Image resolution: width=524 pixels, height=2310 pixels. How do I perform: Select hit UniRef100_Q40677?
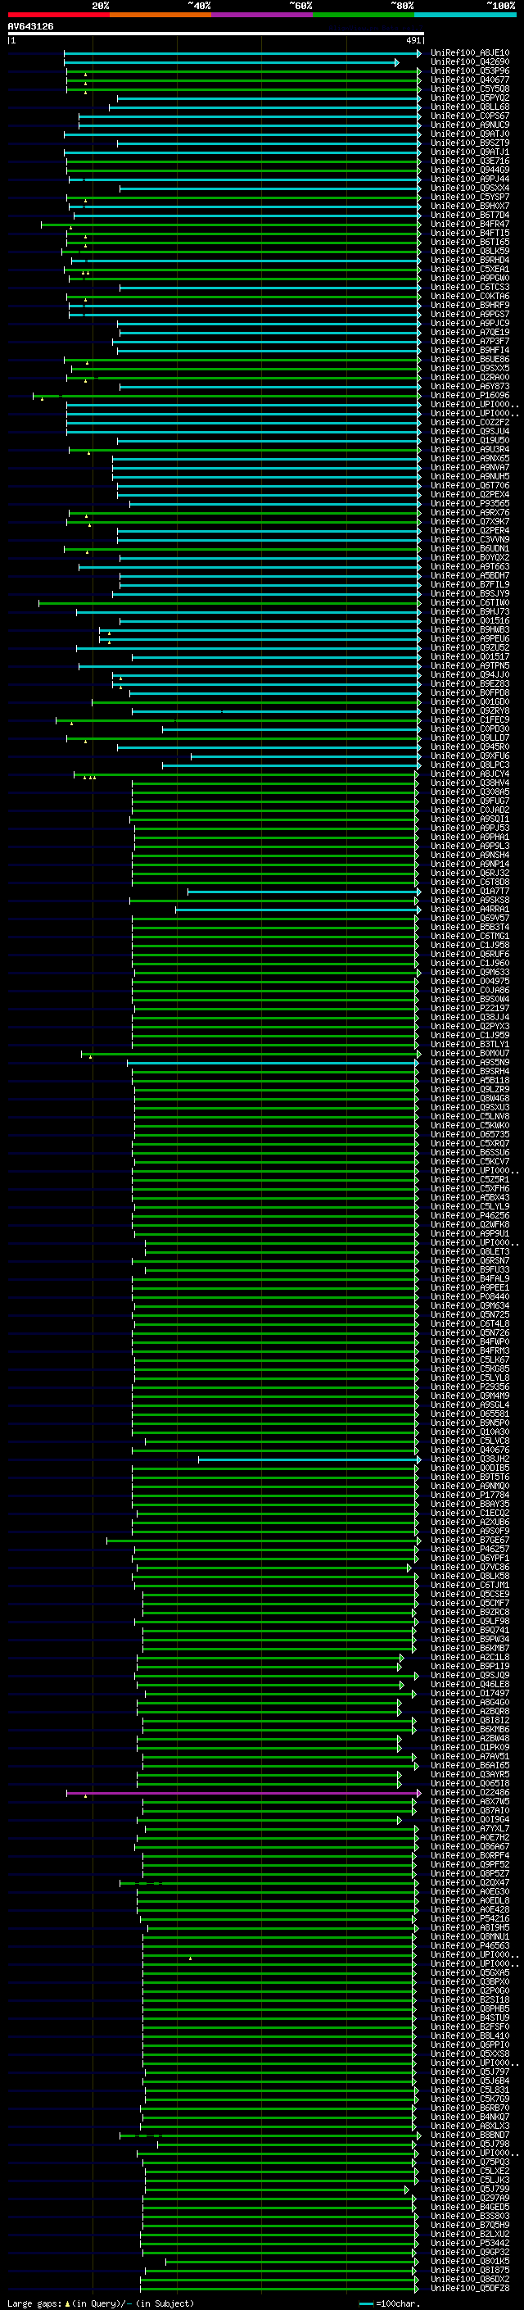point(470,79)
